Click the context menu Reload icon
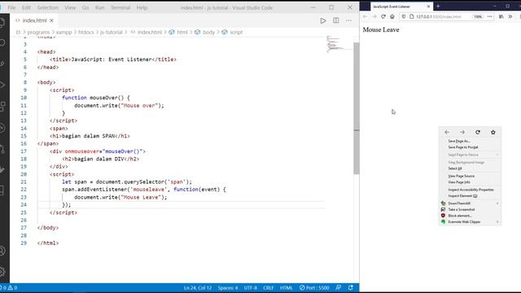 click(x=478, y=132)
